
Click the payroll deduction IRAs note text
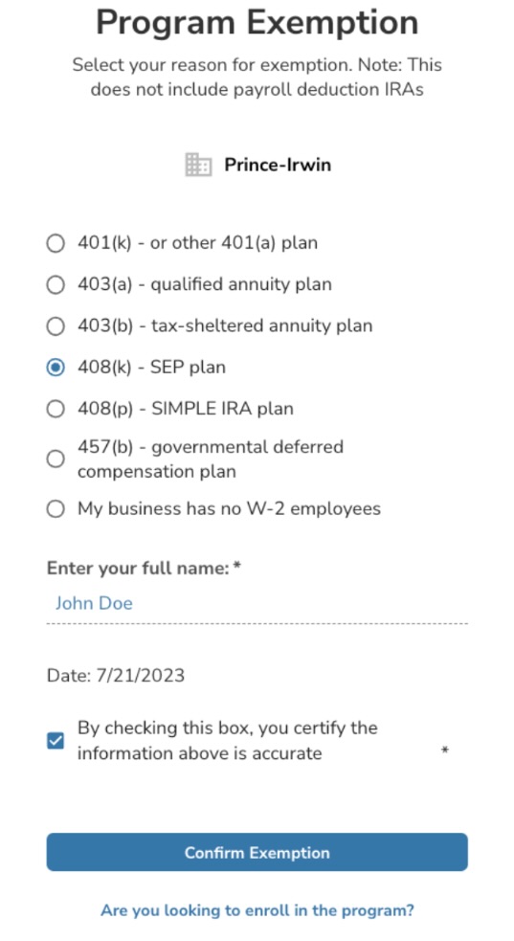coord(257,77)
